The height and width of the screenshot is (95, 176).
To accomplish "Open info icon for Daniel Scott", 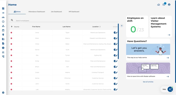I will pos(115,50).
